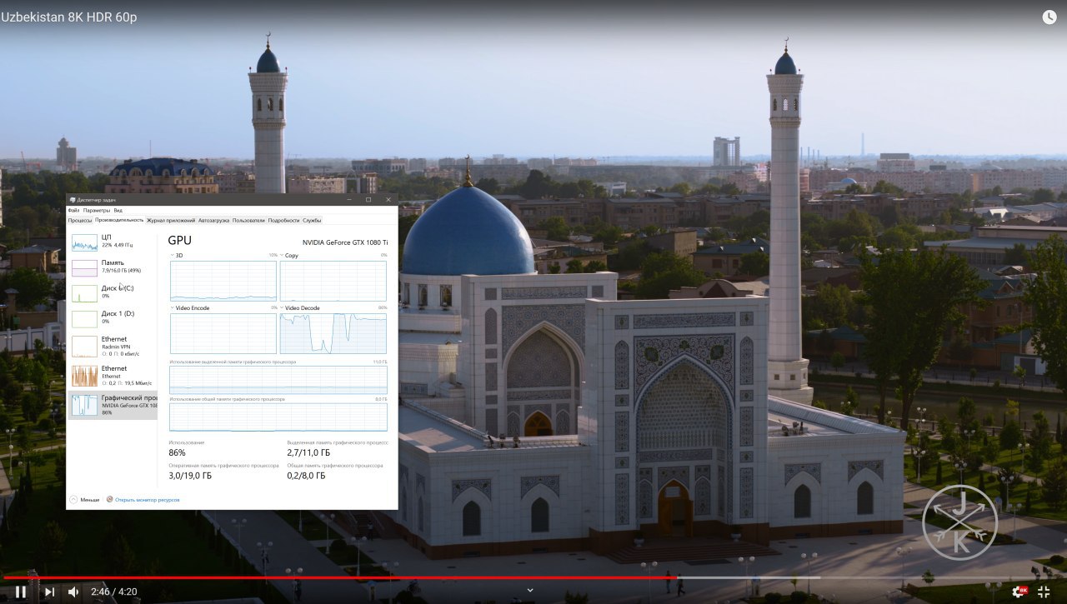Select Диск 1 (D:) in the sidebar
The height and width of the screenshot is (604, 1067).
pyautogui.click(x=112, y=317)
